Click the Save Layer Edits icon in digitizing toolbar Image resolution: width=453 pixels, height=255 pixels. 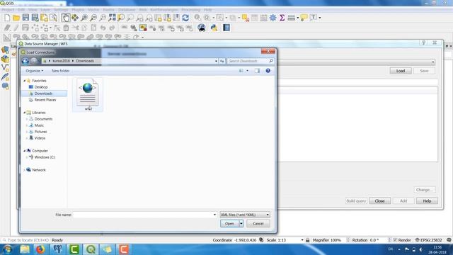coord(25,28)
